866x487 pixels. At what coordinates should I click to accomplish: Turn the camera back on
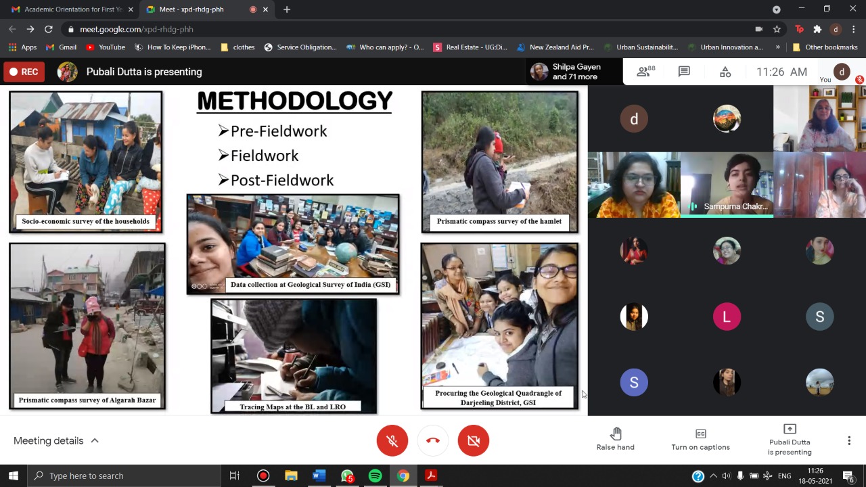click(474, 441)
